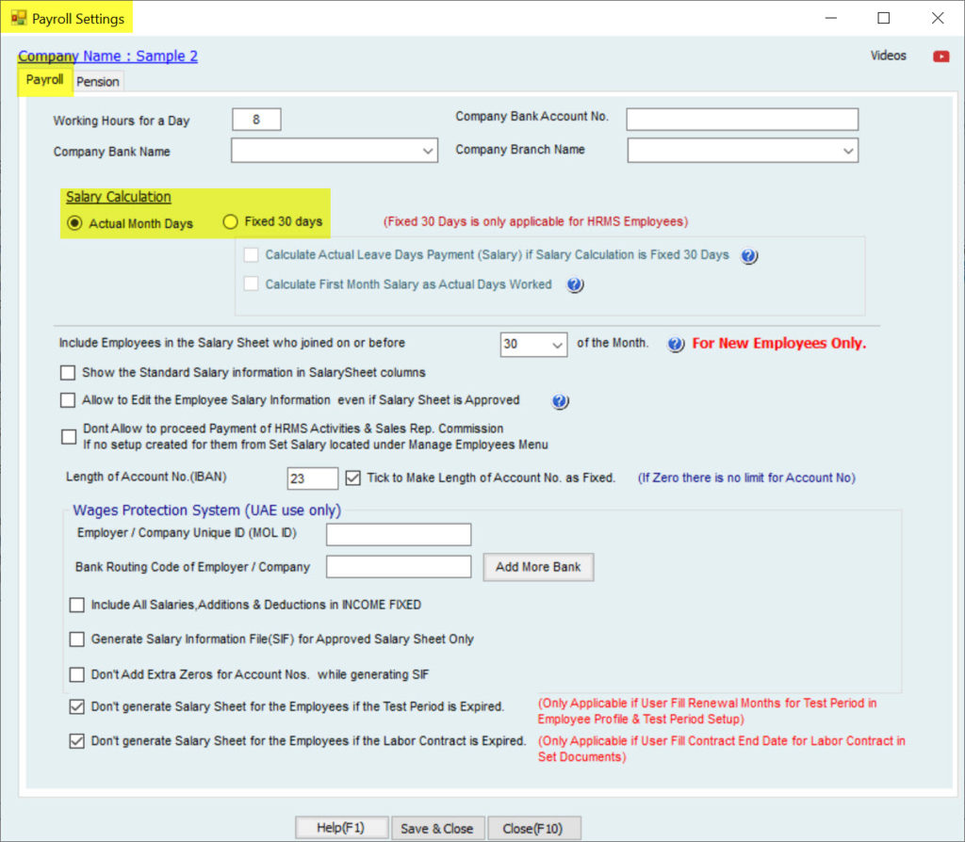Untick the fixed Account No. length checkbox
The image size is (965, 842).
[x=353, y=478]
